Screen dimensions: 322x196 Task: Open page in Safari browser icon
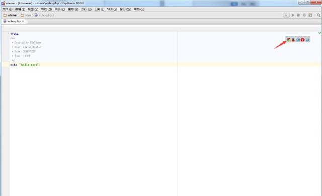pyautogui.click(x=298, y=39)
